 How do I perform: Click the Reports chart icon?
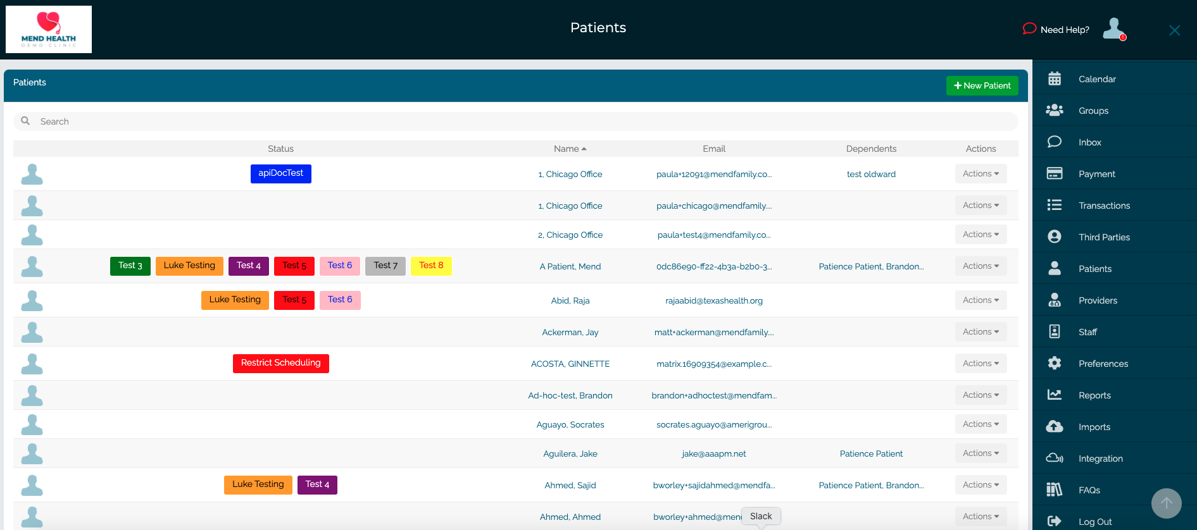(x=1055, y=395)
